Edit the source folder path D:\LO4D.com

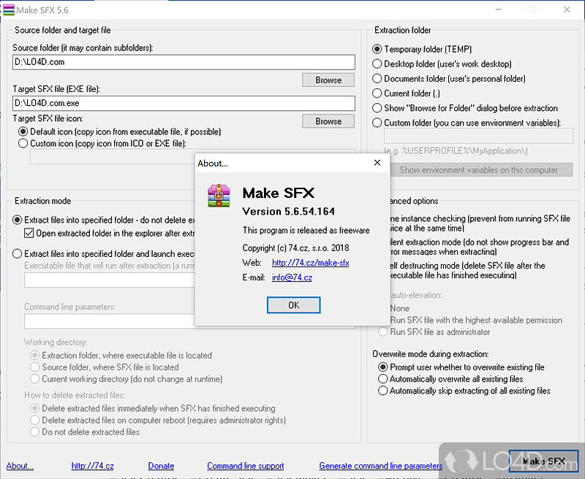point(184,62)
